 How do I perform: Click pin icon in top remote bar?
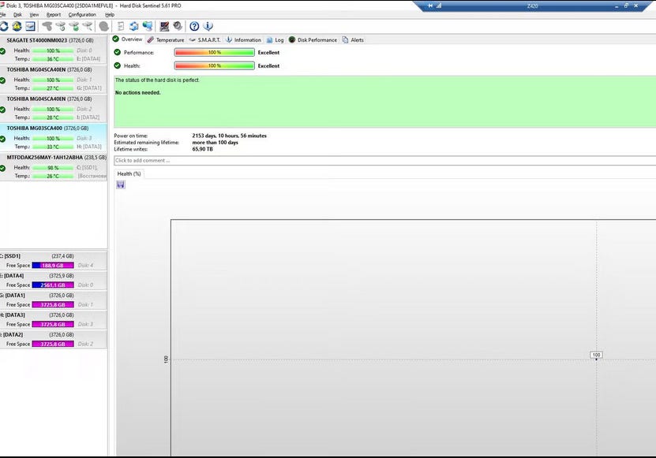coord(430,6)
